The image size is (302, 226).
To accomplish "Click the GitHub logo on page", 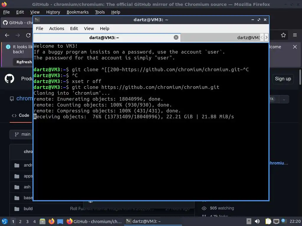I will 9,79.
